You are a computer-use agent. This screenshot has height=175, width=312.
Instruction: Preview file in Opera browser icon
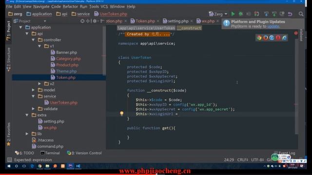click(278, 38)
